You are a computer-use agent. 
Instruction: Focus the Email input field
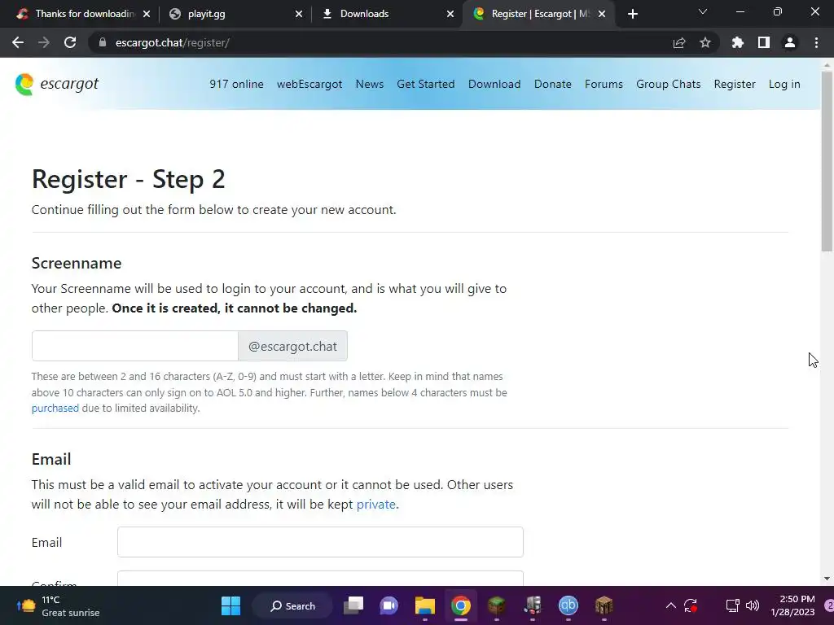point(320,542)
